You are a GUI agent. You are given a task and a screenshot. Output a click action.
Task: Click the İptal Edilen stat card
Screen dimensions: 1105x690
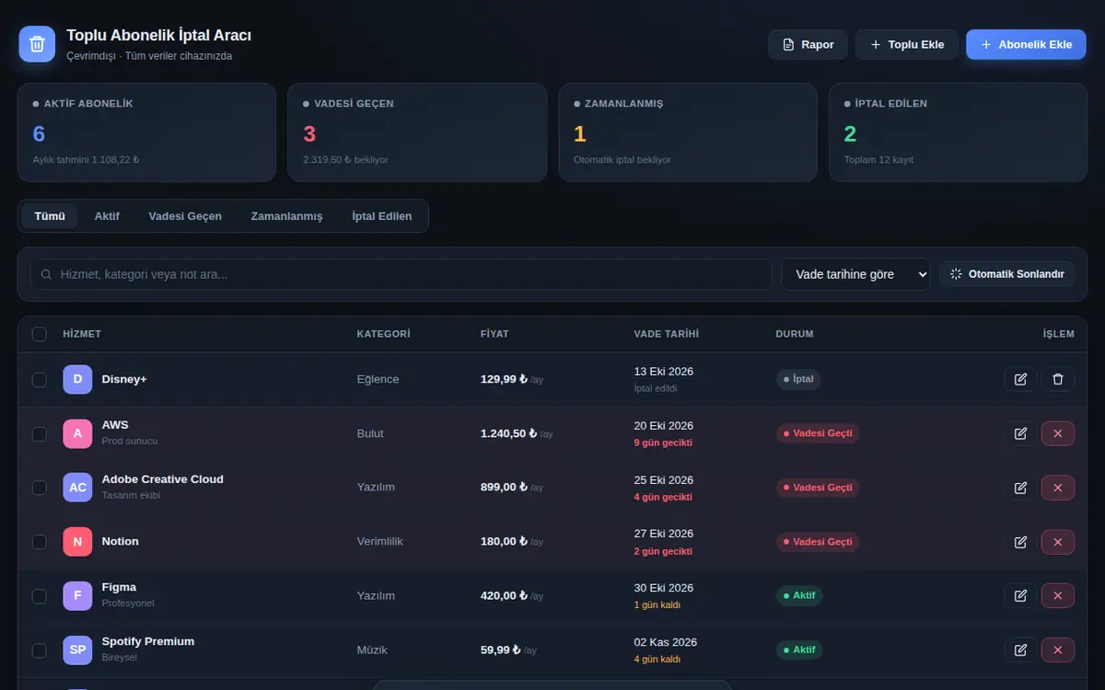pyautogui.click(x=958, y=132)
